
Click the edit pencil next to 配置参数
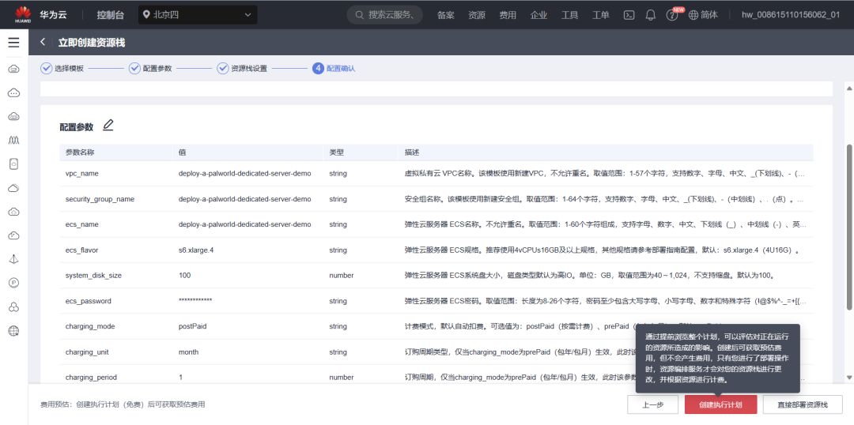[108, 126]
